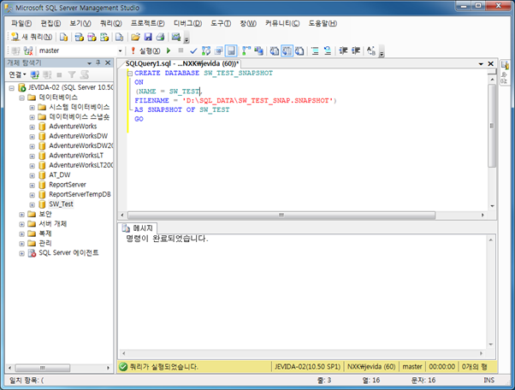Click Database Engine Query icon

(x=63, y=37)
